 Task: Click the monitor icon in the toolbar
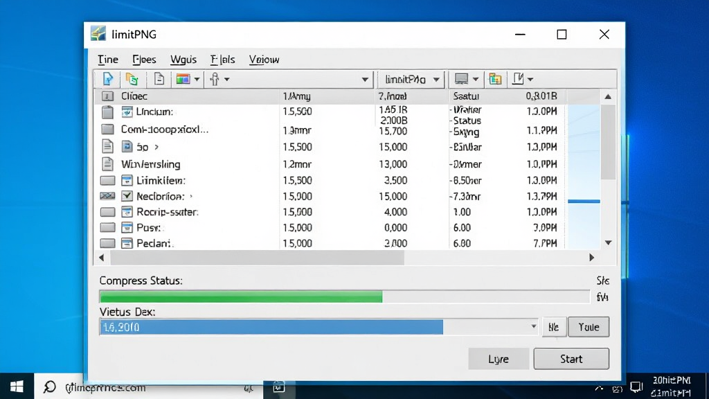point(461,79)
